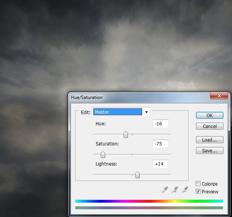The width and height of the screenshot is (232, 217).
Task: Enable the Colorize checkbox
Action: point(198,184)
